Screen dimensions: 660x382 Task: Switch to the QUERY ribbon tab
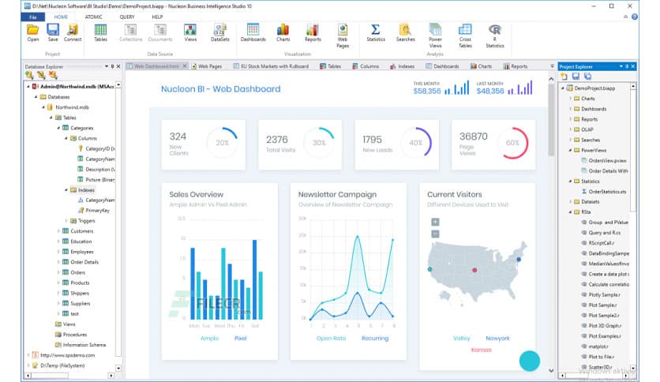coord(127,17)
